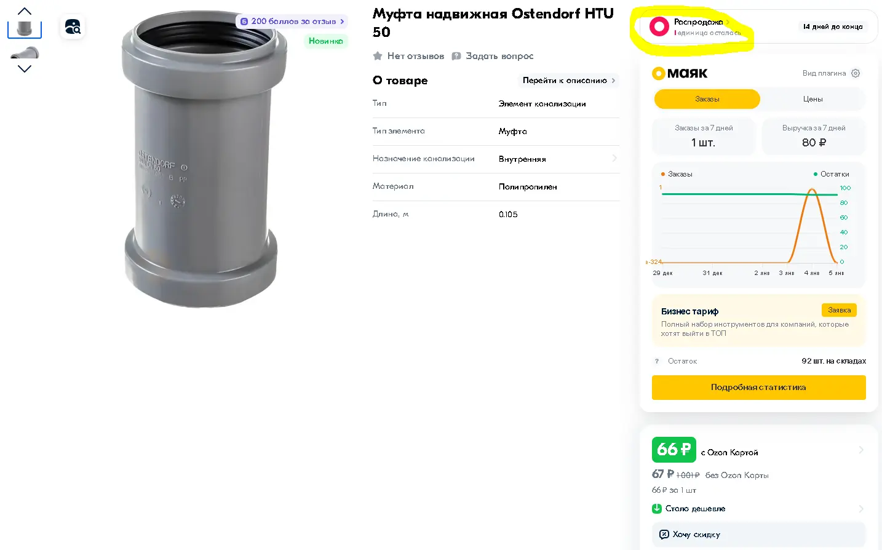Click the 92 шт. на складах value
The height and width of the screenshot is (550, 882).
tap(833, 361)
